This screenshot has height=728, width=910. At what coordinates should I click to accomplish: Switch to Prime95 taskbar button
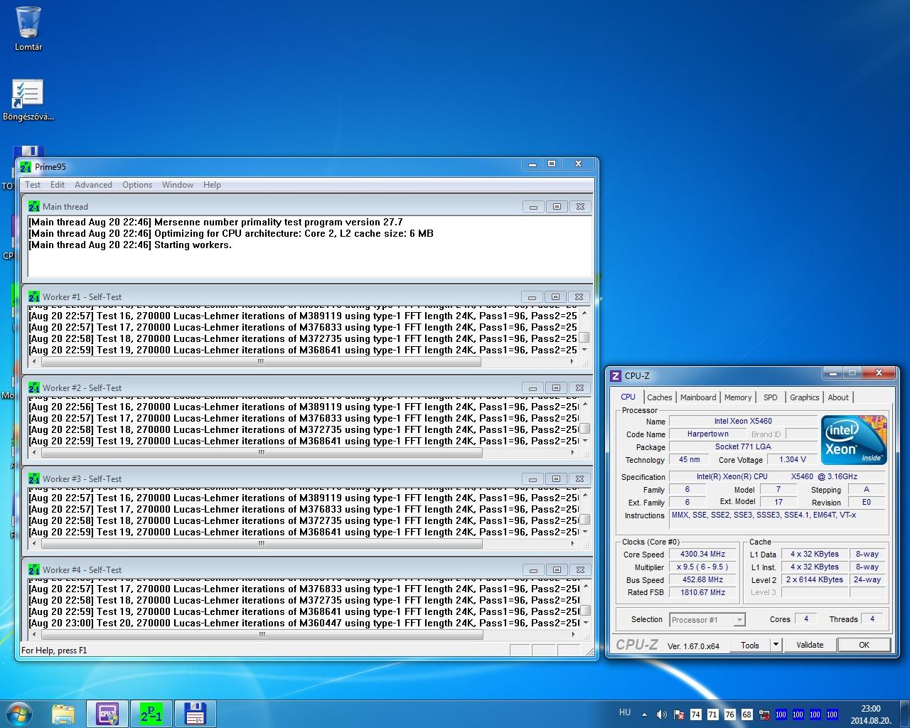pyautogui.click(x=151, y=714)
